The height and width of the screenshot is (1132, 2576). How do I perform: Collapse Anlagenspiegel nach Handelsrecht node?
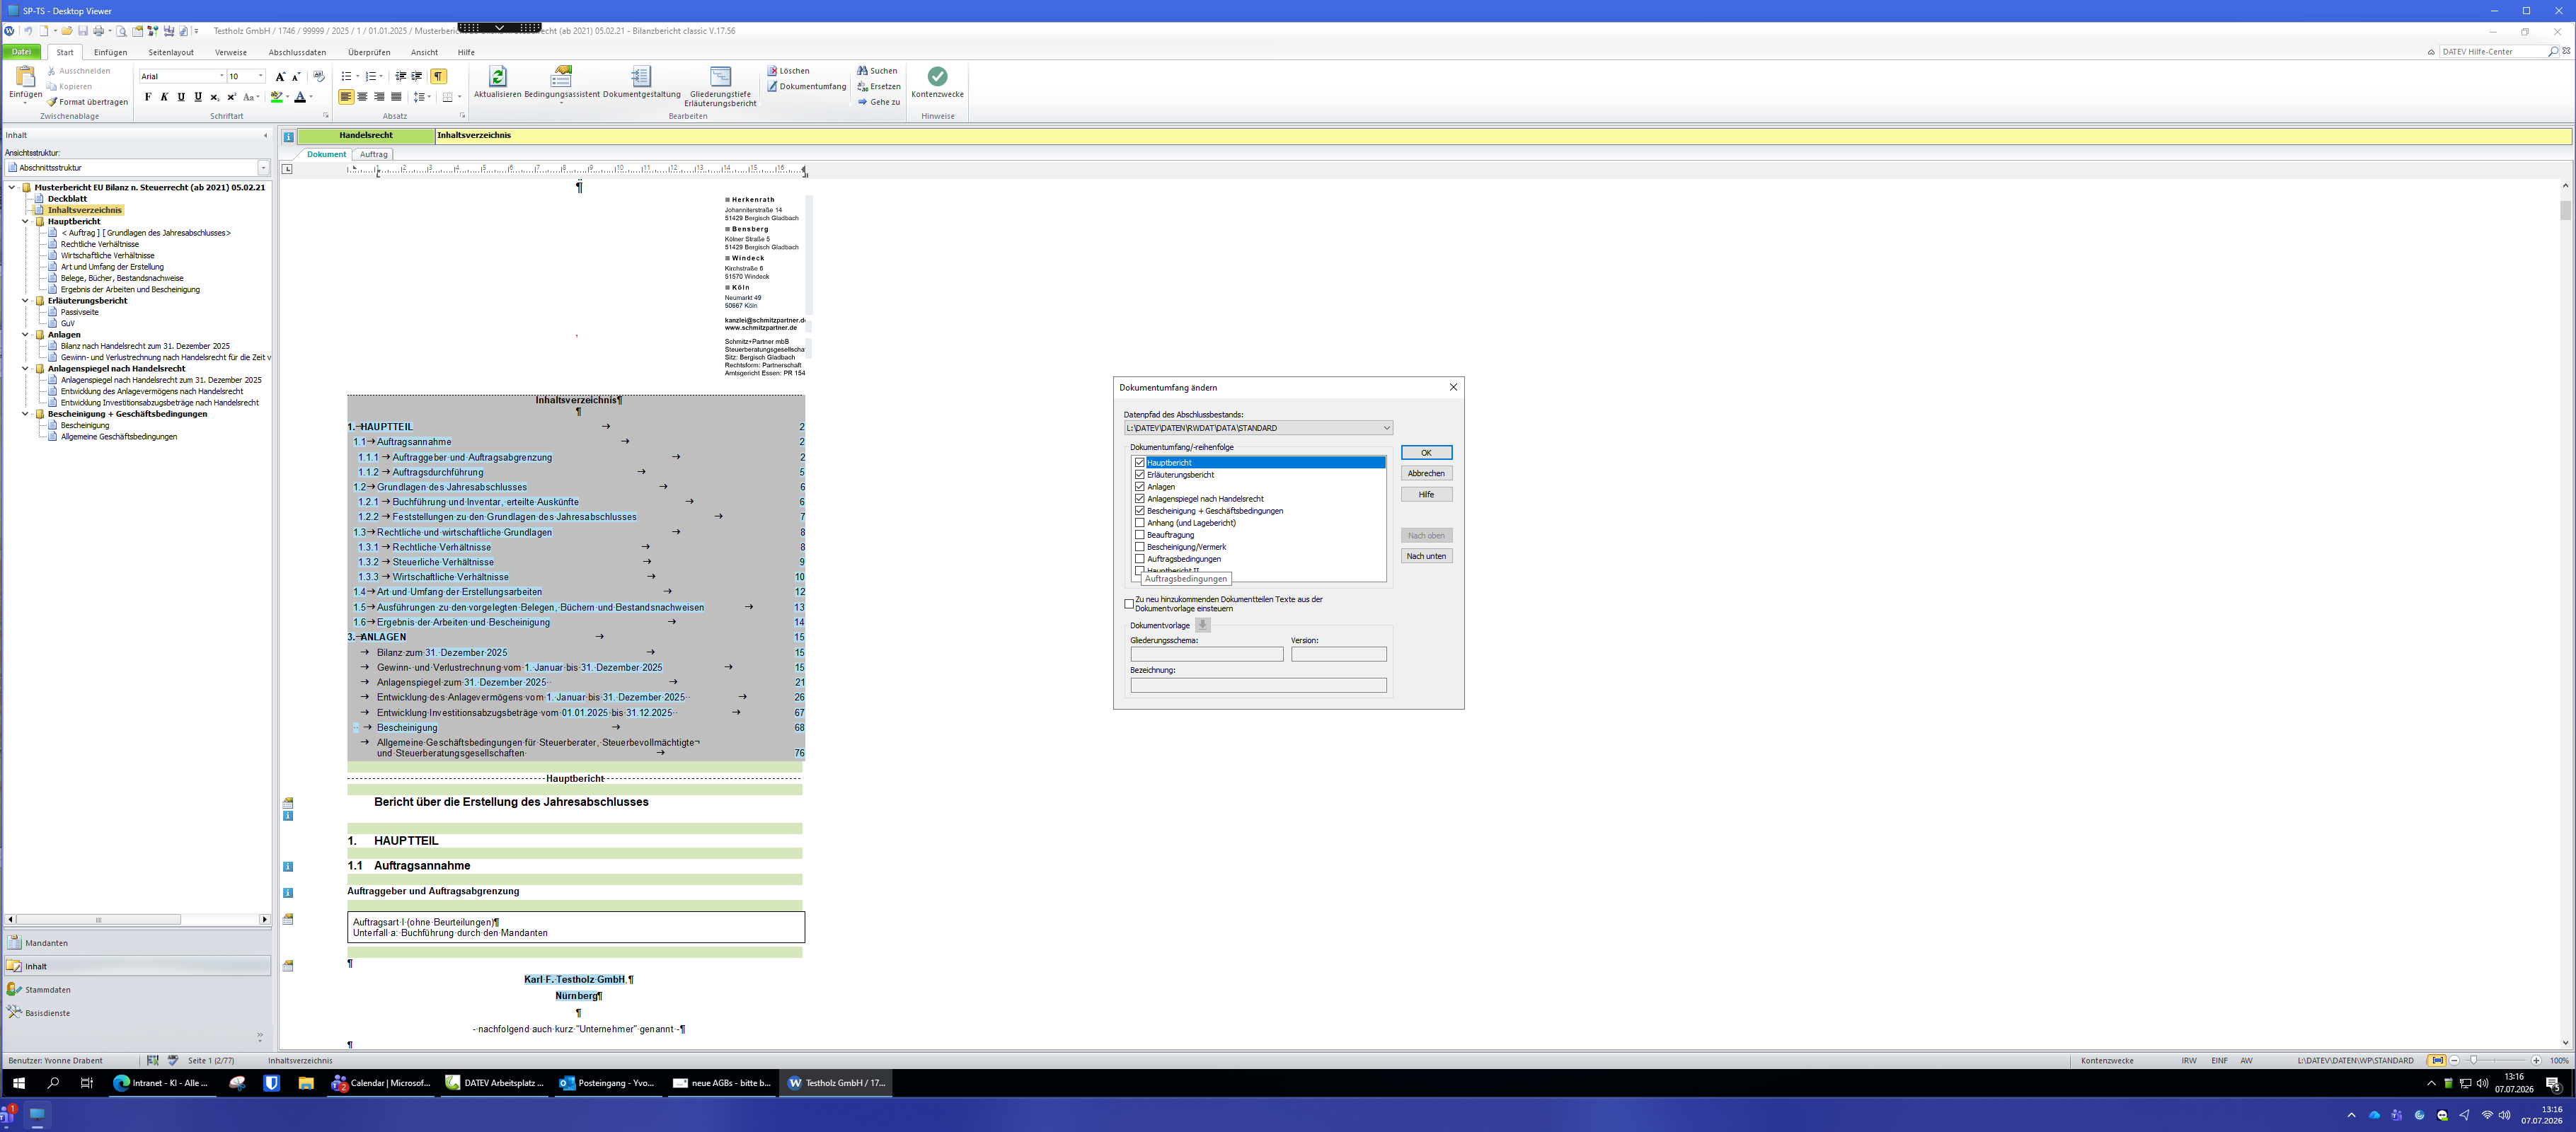(26, 369)
